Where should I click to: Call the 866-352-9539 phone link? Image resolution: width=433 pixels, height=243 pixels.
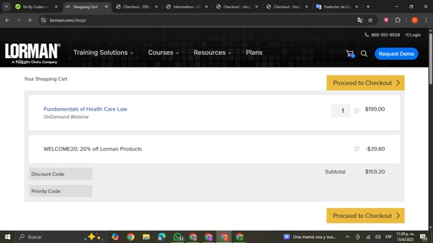tap(382, 34)
